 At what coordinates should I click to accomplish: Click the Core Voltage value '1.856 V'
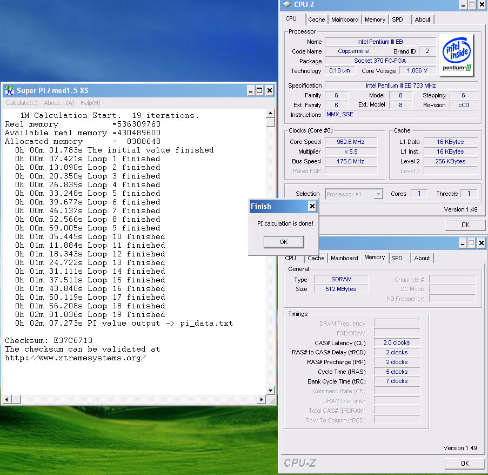coord(417,71)
